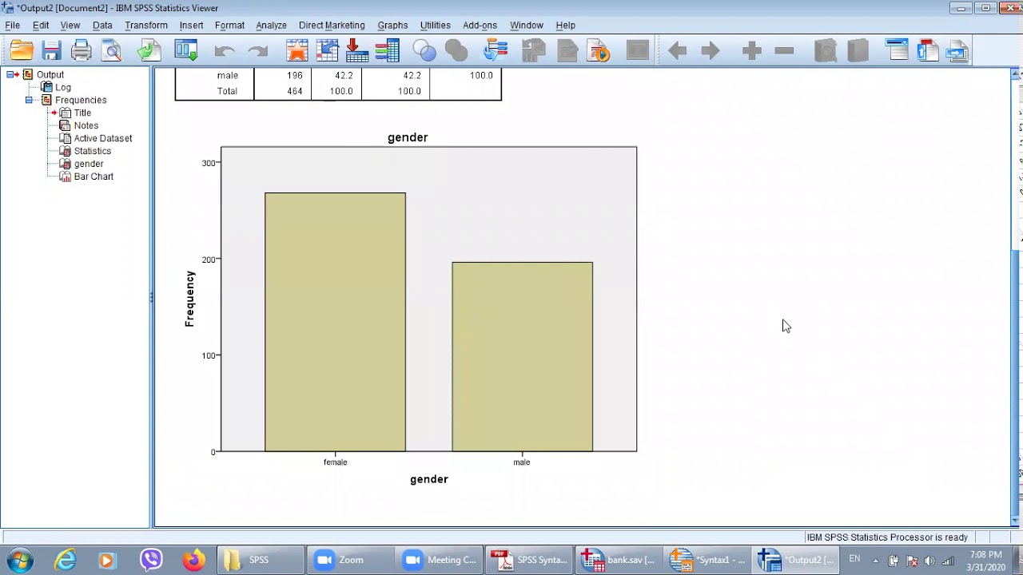
Task: Click the Demote right arrow icon
Action: (x=711, y=51)
